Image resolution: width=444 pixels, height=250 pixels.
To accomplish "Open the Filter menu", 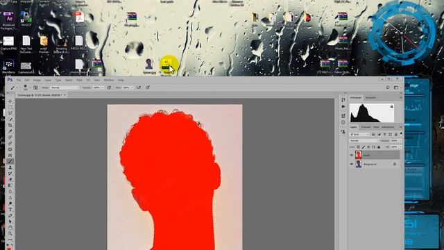I will point(80,81).
